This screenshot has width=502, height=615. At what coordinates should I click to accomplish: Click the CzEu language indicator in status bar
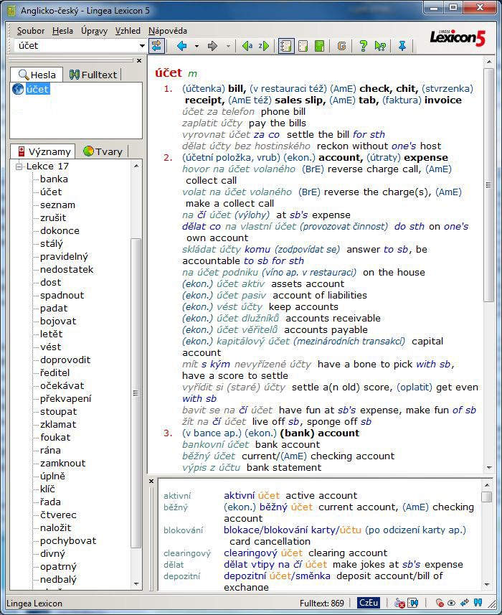pyautogui.click(x=369, y=603)
